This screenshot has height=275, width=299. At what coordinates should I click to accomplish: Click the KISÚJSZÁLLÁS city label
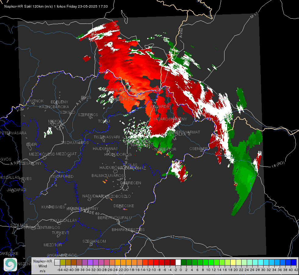[x=64, y=220]
